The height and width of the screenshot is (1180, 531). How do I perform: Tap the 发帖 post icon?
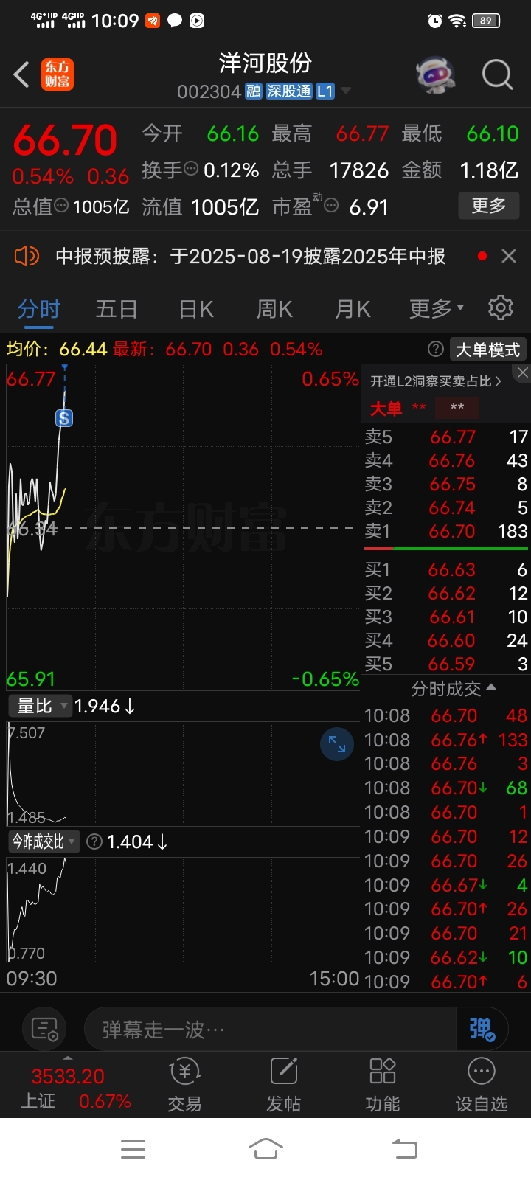point(284,1086)
